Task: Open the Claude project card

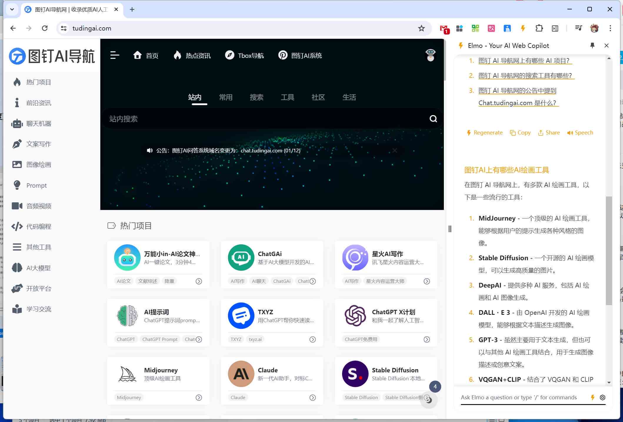Action: coord(272,381)
